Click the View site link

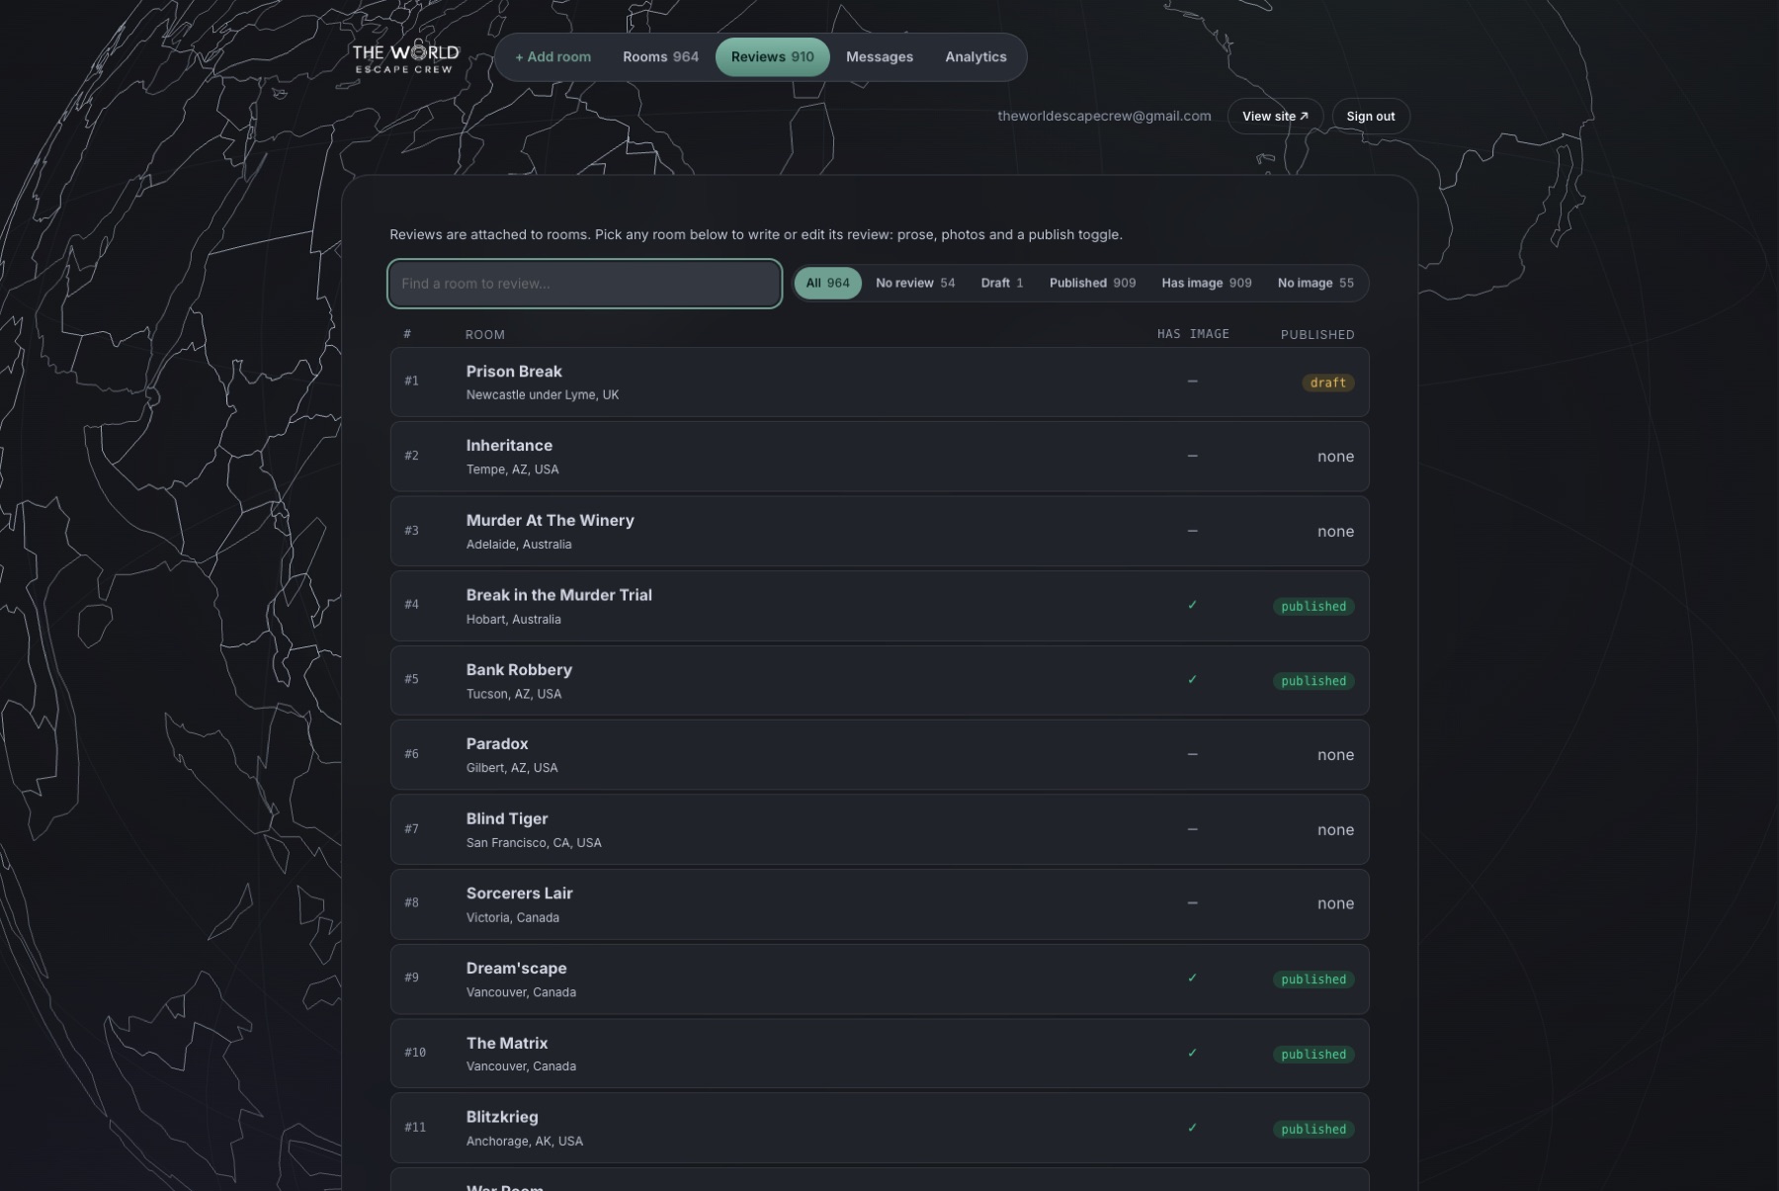click(1275, 117)
